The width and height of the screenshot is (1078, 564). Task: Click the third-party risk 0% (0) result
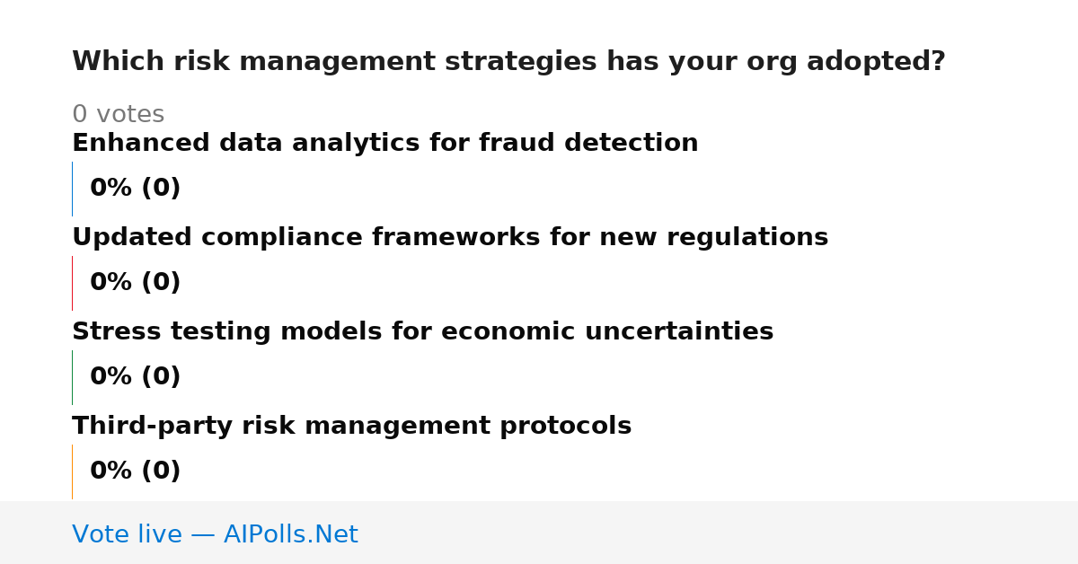pyautogui.click(x=135, y=471)
